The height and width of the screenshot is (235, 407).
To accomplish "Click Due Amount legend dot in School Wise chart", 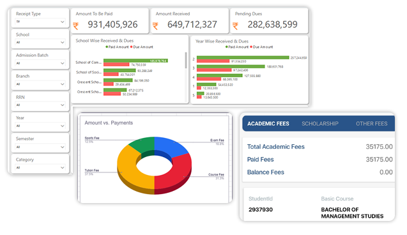I will tap(132, 47).
